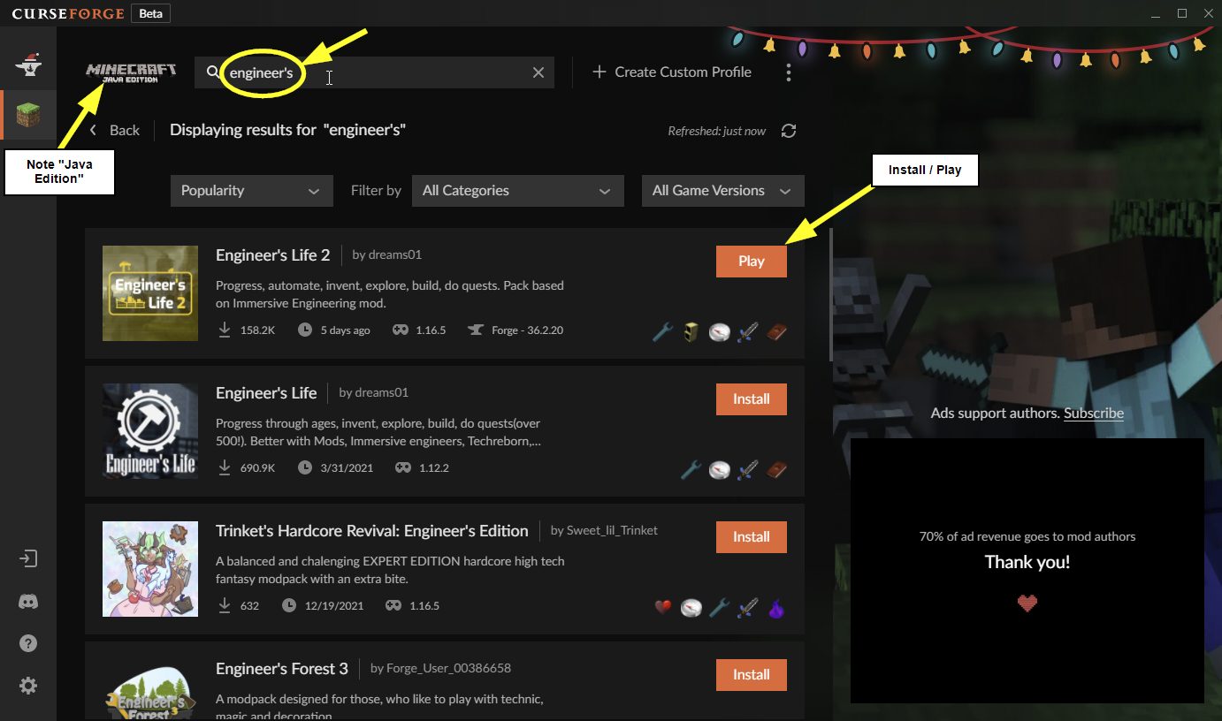Open the Engineer's Forest 3 thumbnail
1222x721 pixels.
[x=150, y=689]
